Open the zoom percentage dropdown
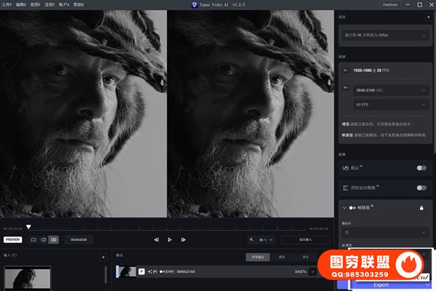 [259, 239]
